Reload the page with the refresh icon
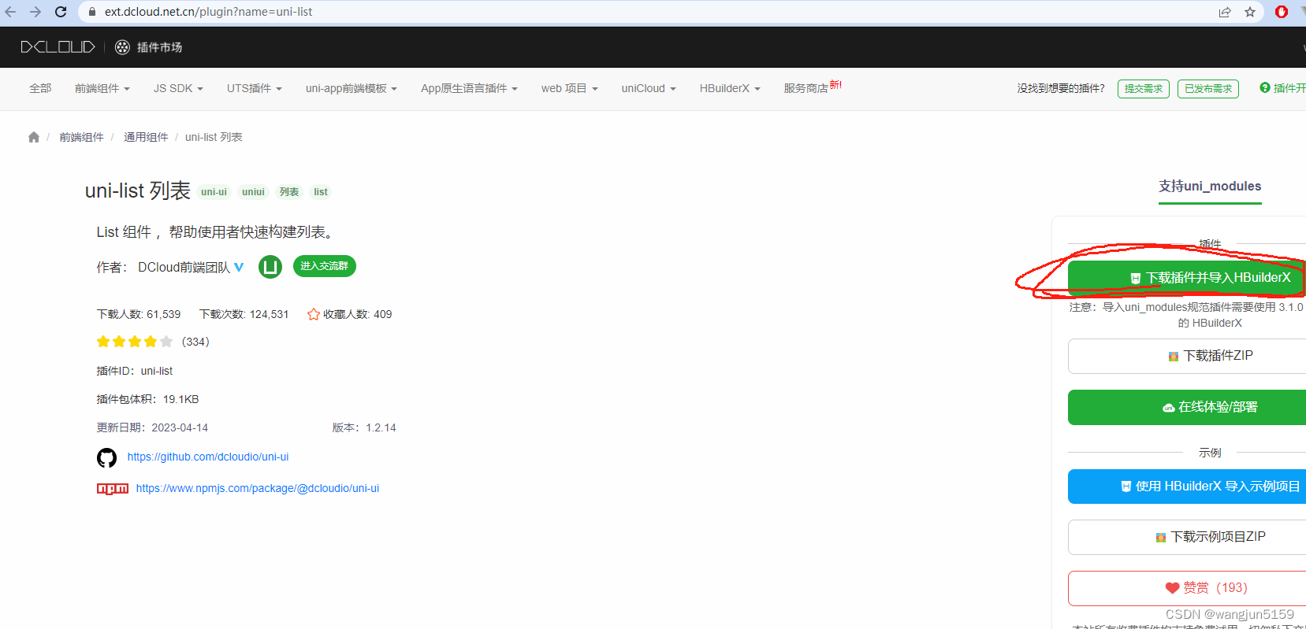The height and width of the screenshot is (629, 1306). pyautogui.click(x=61, y=12)
